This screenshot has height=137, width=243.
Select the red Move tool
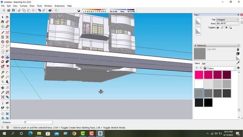tap(3, 57)
